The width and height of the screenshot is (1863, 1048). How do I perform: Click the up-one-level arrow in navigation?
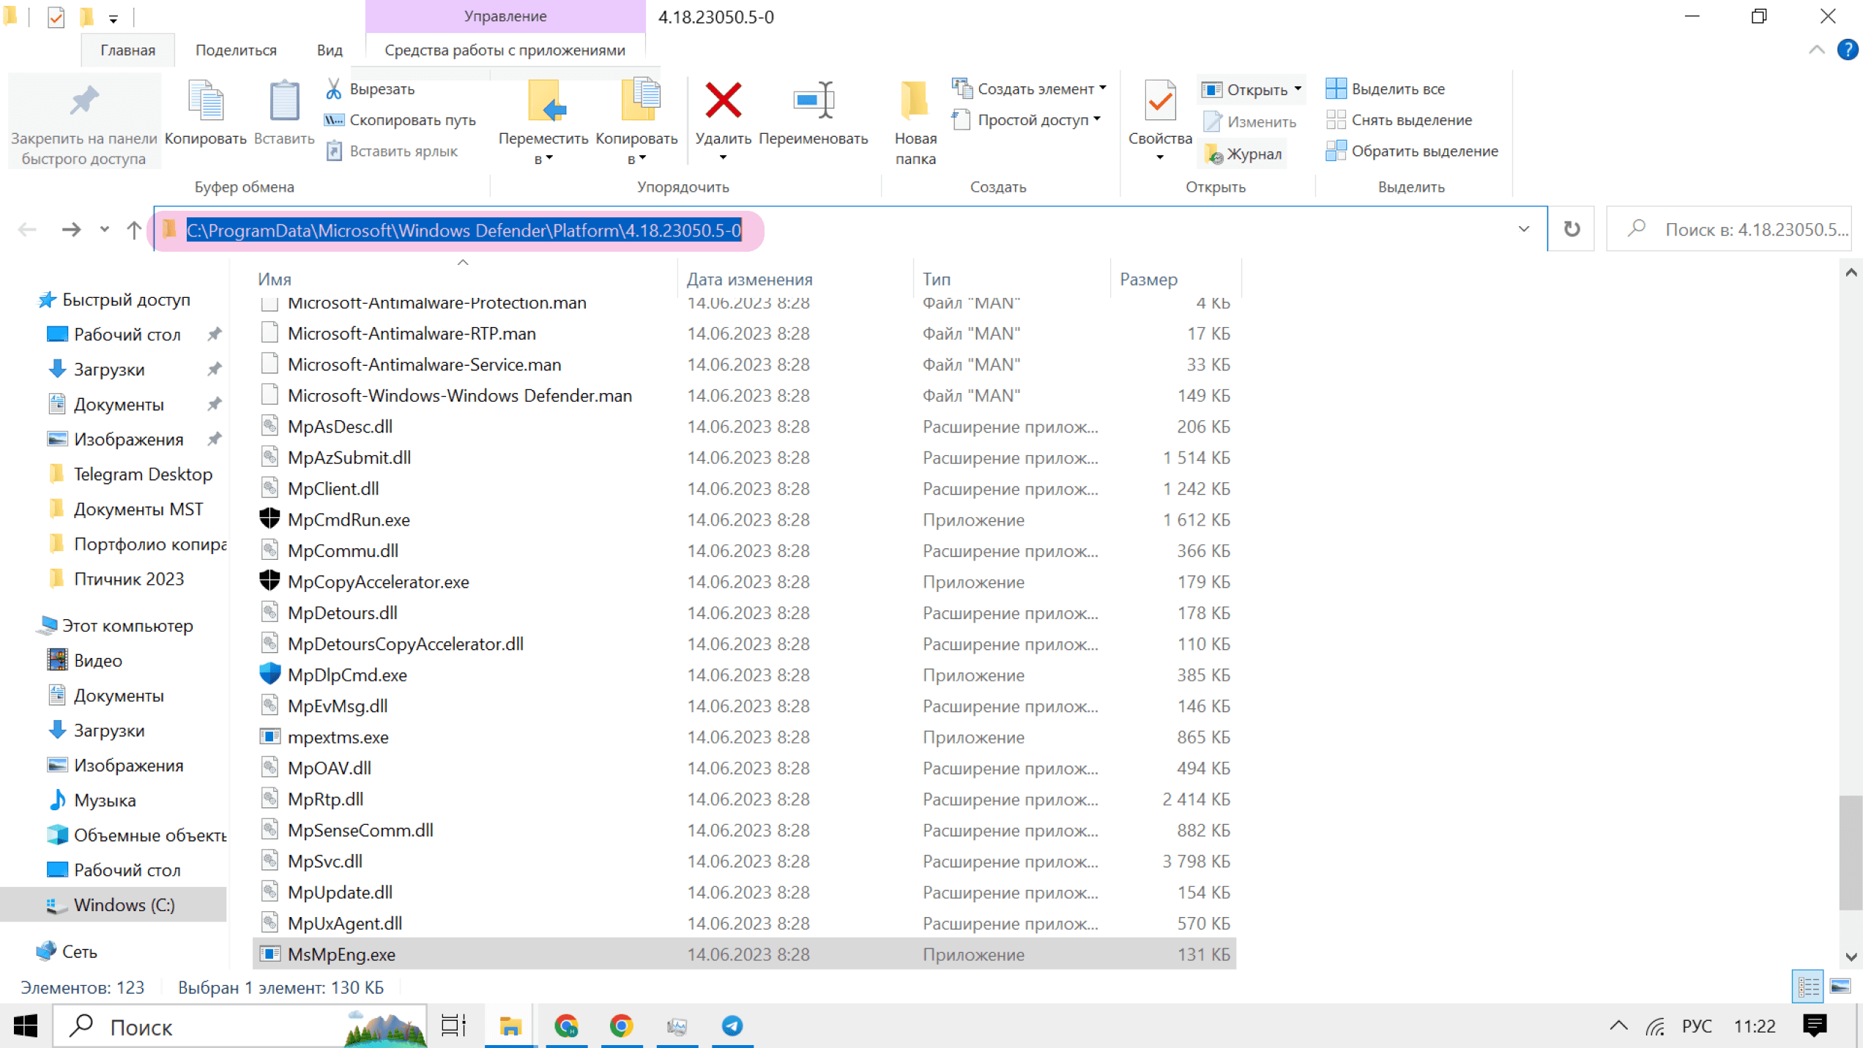point(133,230)
